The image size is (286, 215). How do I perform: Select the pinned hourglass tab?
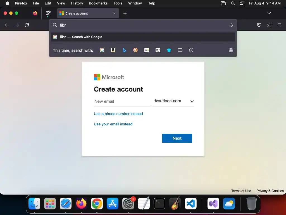click(48, 13)
